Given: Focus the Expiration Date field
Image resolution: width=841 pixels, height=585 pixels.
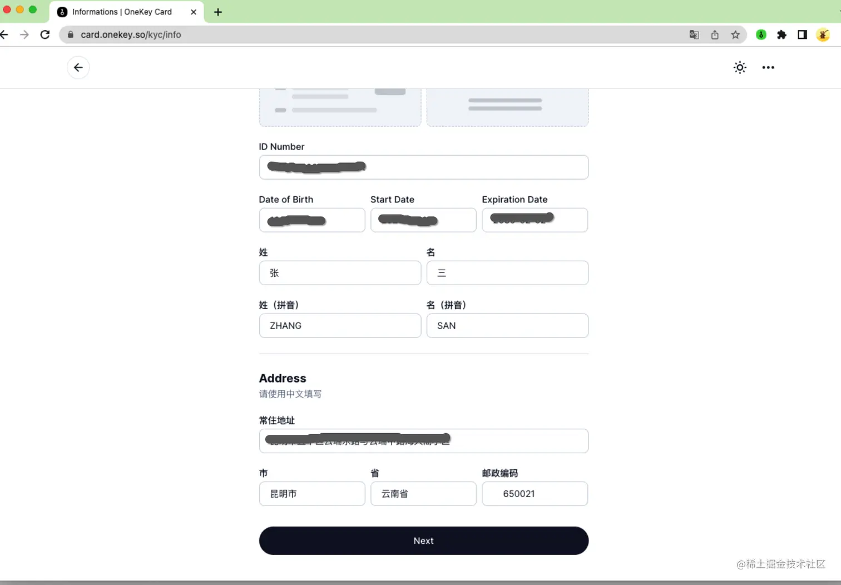Looking at the screenshot, I should point(535,220).
